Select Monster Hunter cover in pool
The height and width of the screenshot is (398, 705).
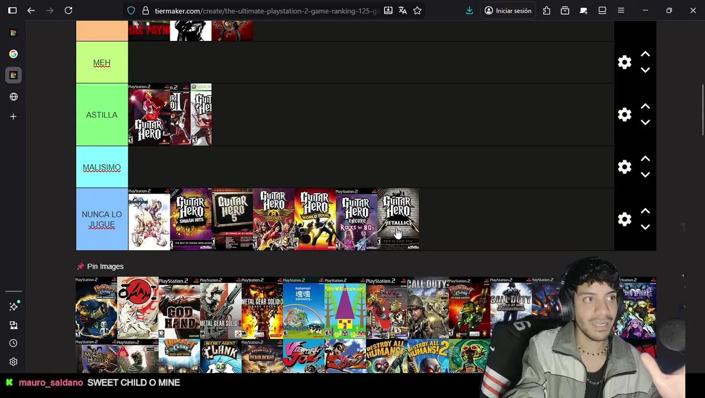coord(96,356)
